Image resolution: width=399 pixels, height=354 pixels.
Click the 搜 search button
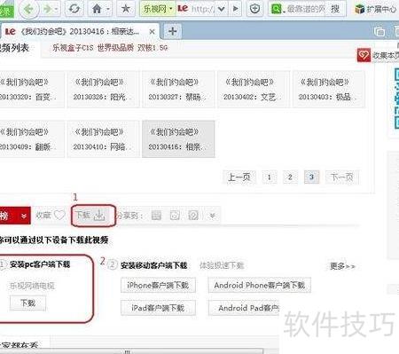coord(335,9)
